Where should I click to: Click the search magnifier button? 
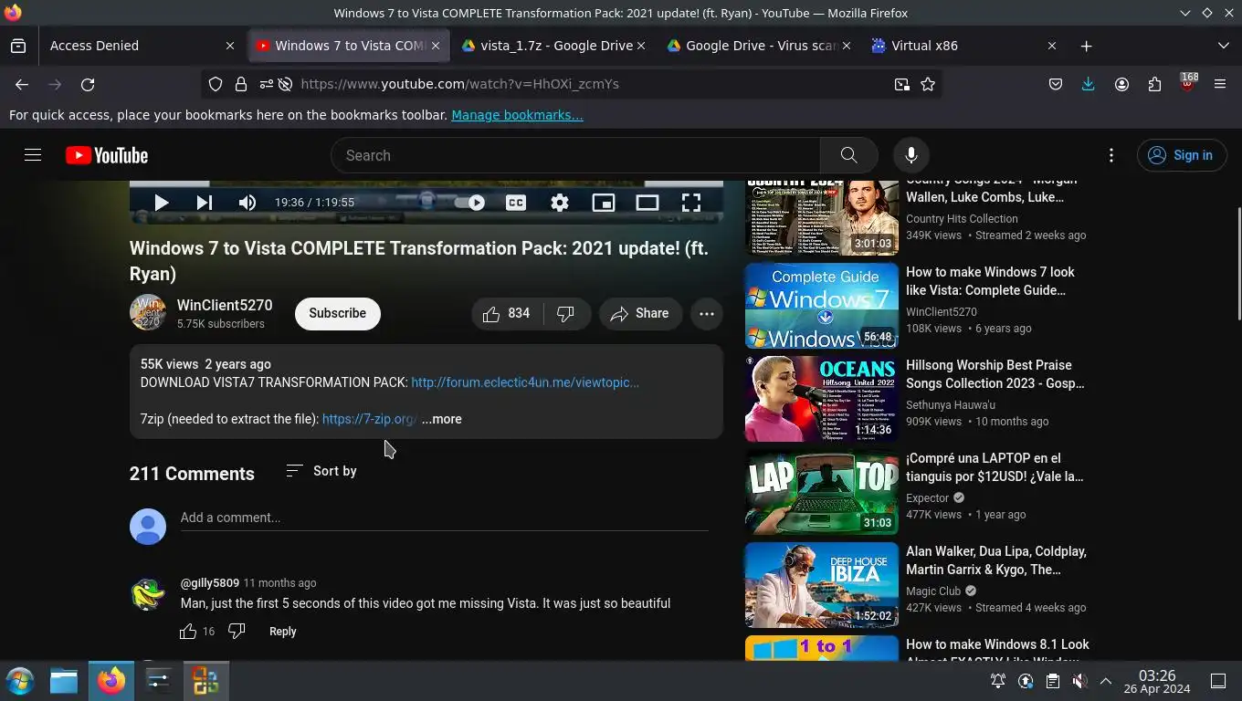click(x=848, y=155)
